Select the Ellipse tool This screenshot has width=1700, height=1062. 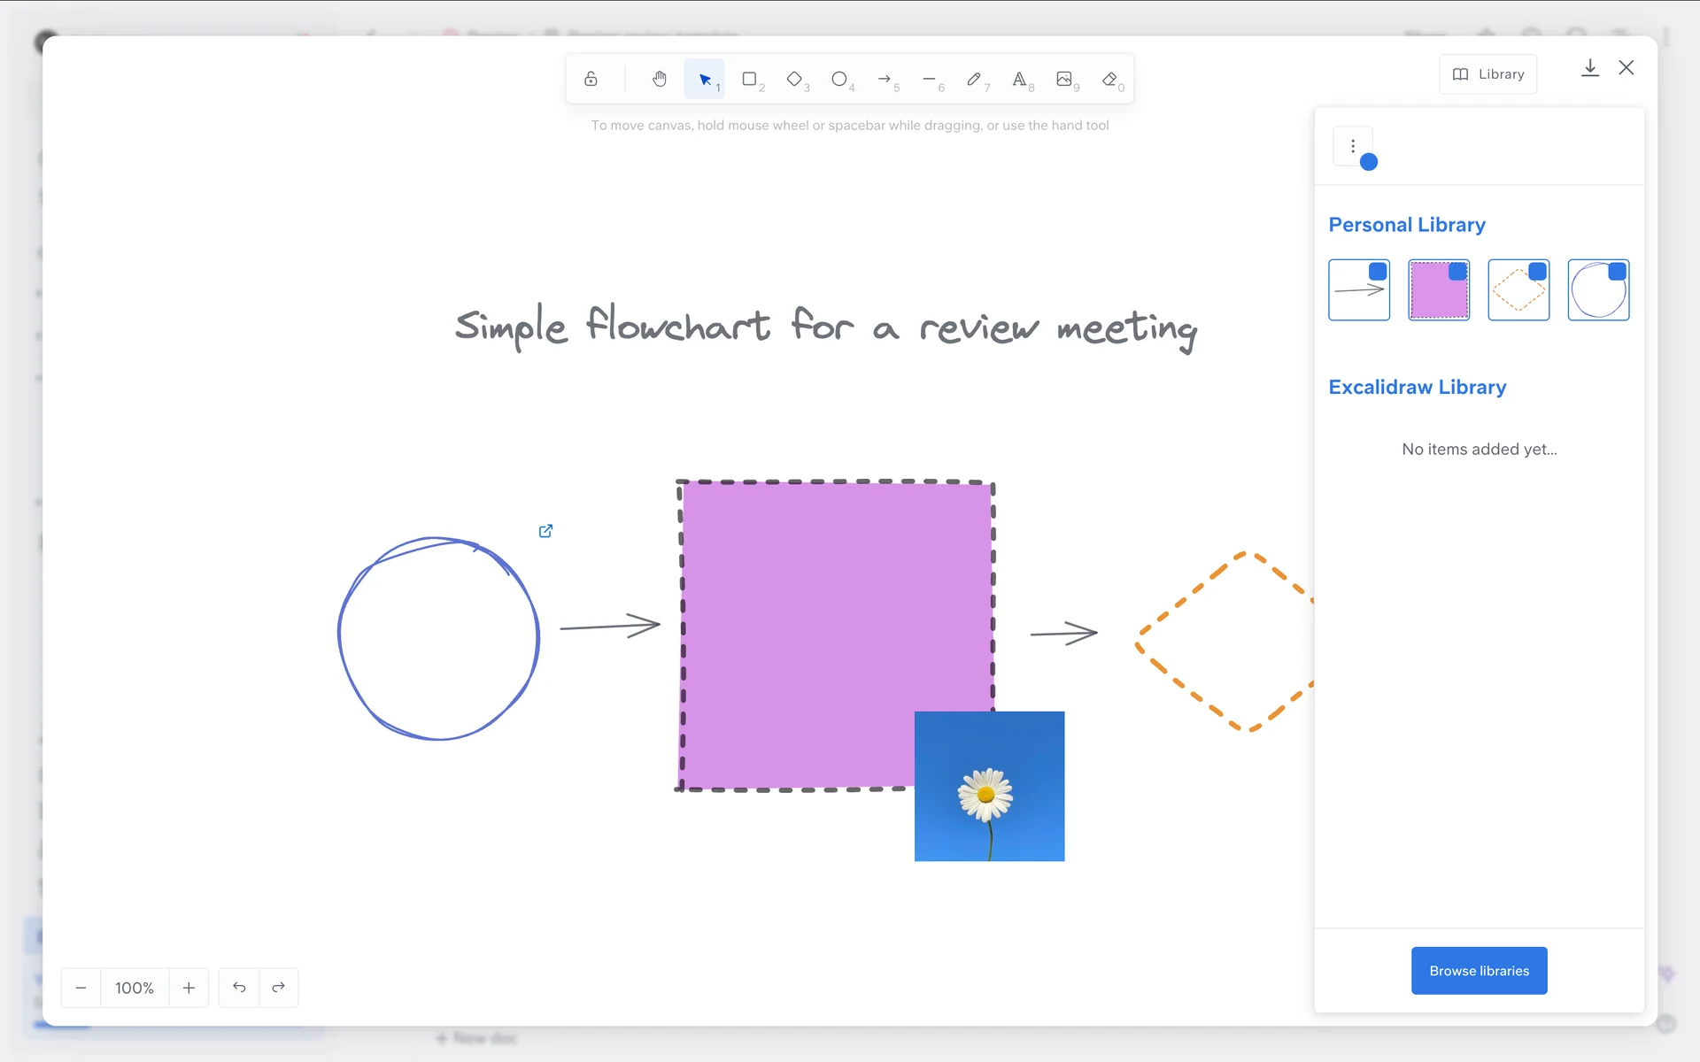(839, 79)
